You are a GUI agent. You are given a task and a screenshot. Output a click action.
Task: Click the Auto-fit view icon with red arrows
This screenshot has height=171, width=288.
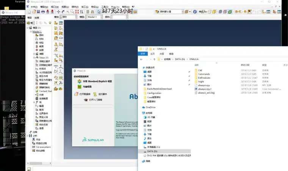click(x=77, y=12)
